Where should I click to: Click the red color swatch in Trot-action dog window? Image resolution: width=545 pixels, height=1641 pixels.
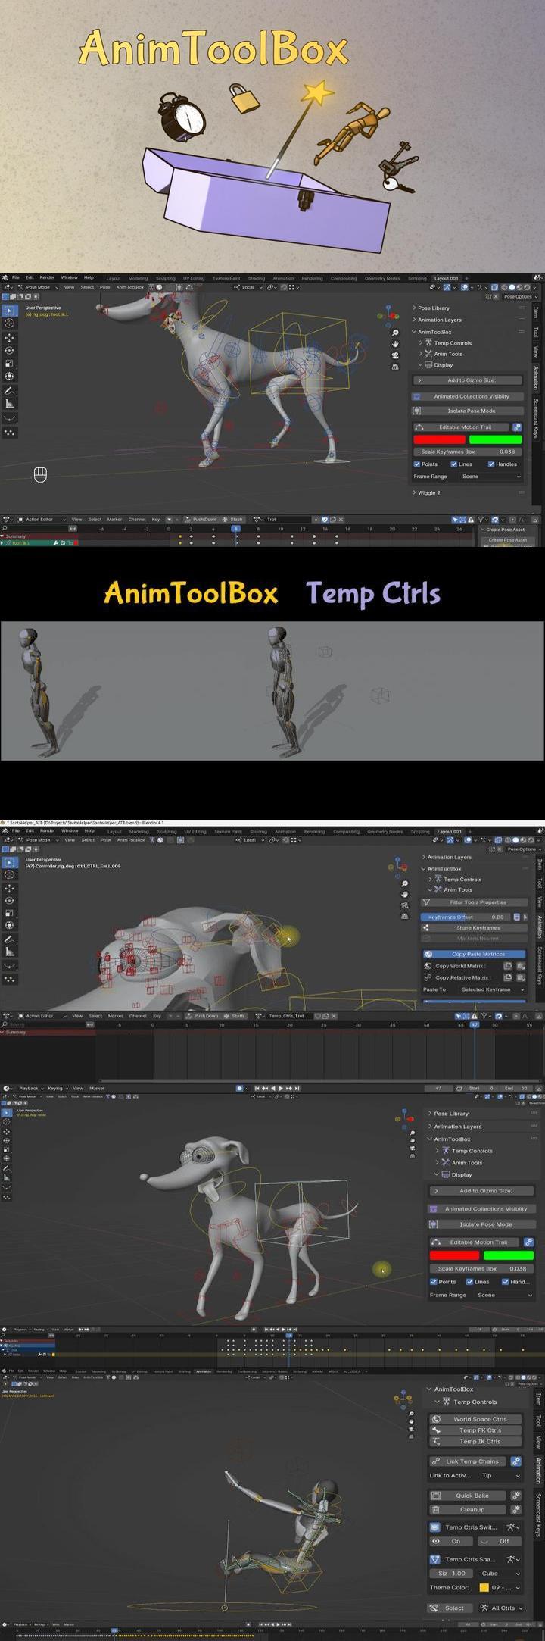439,439
